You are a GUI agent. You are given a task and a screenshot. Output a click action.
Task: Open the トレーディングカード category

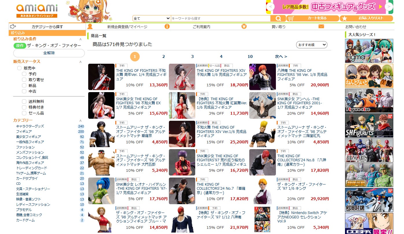coord(32,168)
